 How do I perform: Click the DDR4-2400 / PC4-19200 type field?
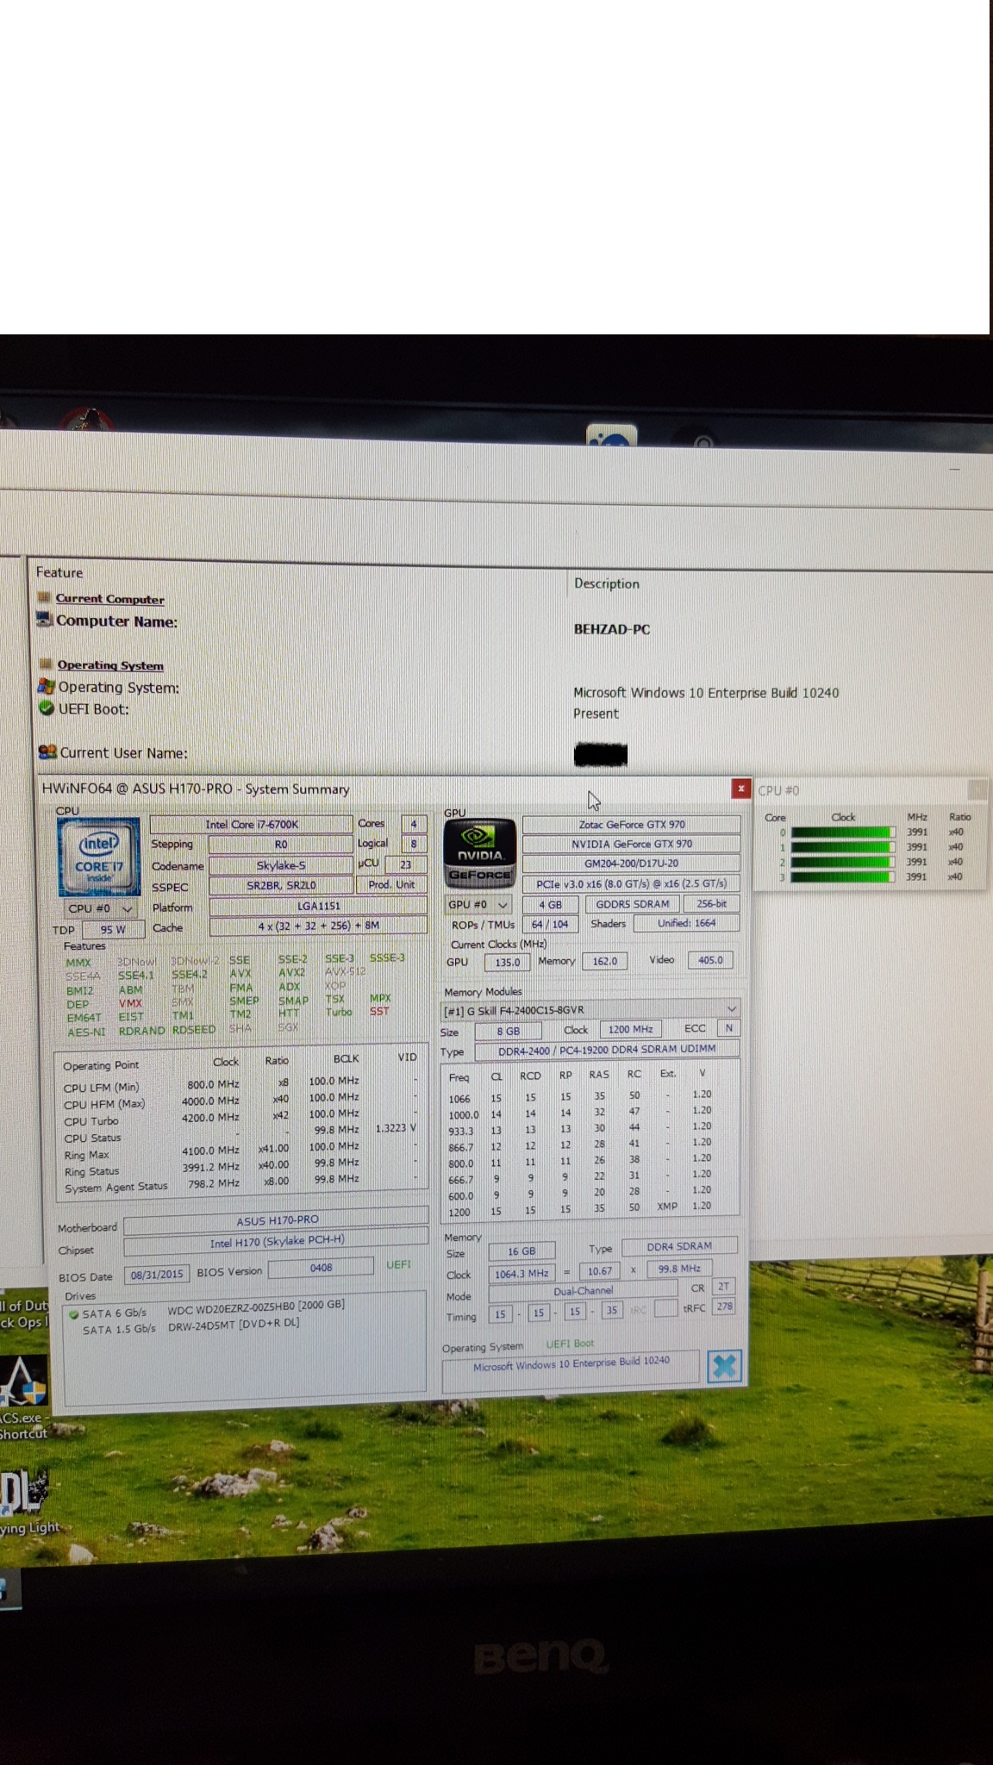[607, 1050]
